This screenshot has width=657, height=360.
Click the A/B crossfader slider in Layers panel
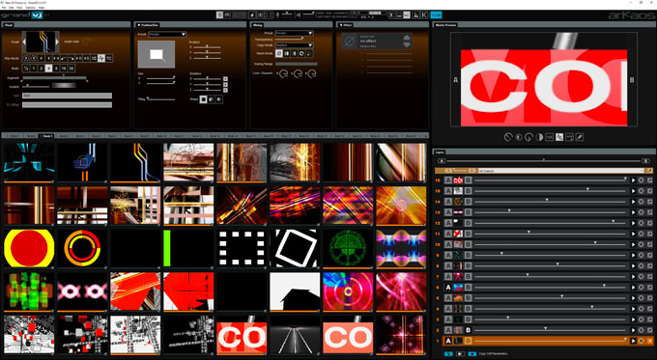[543, 161]
